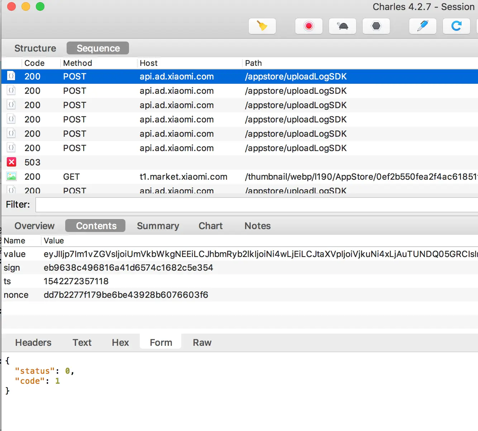Click the "status" key in the JSON response
The image size is (478, 431).
[x=35, y=371]
